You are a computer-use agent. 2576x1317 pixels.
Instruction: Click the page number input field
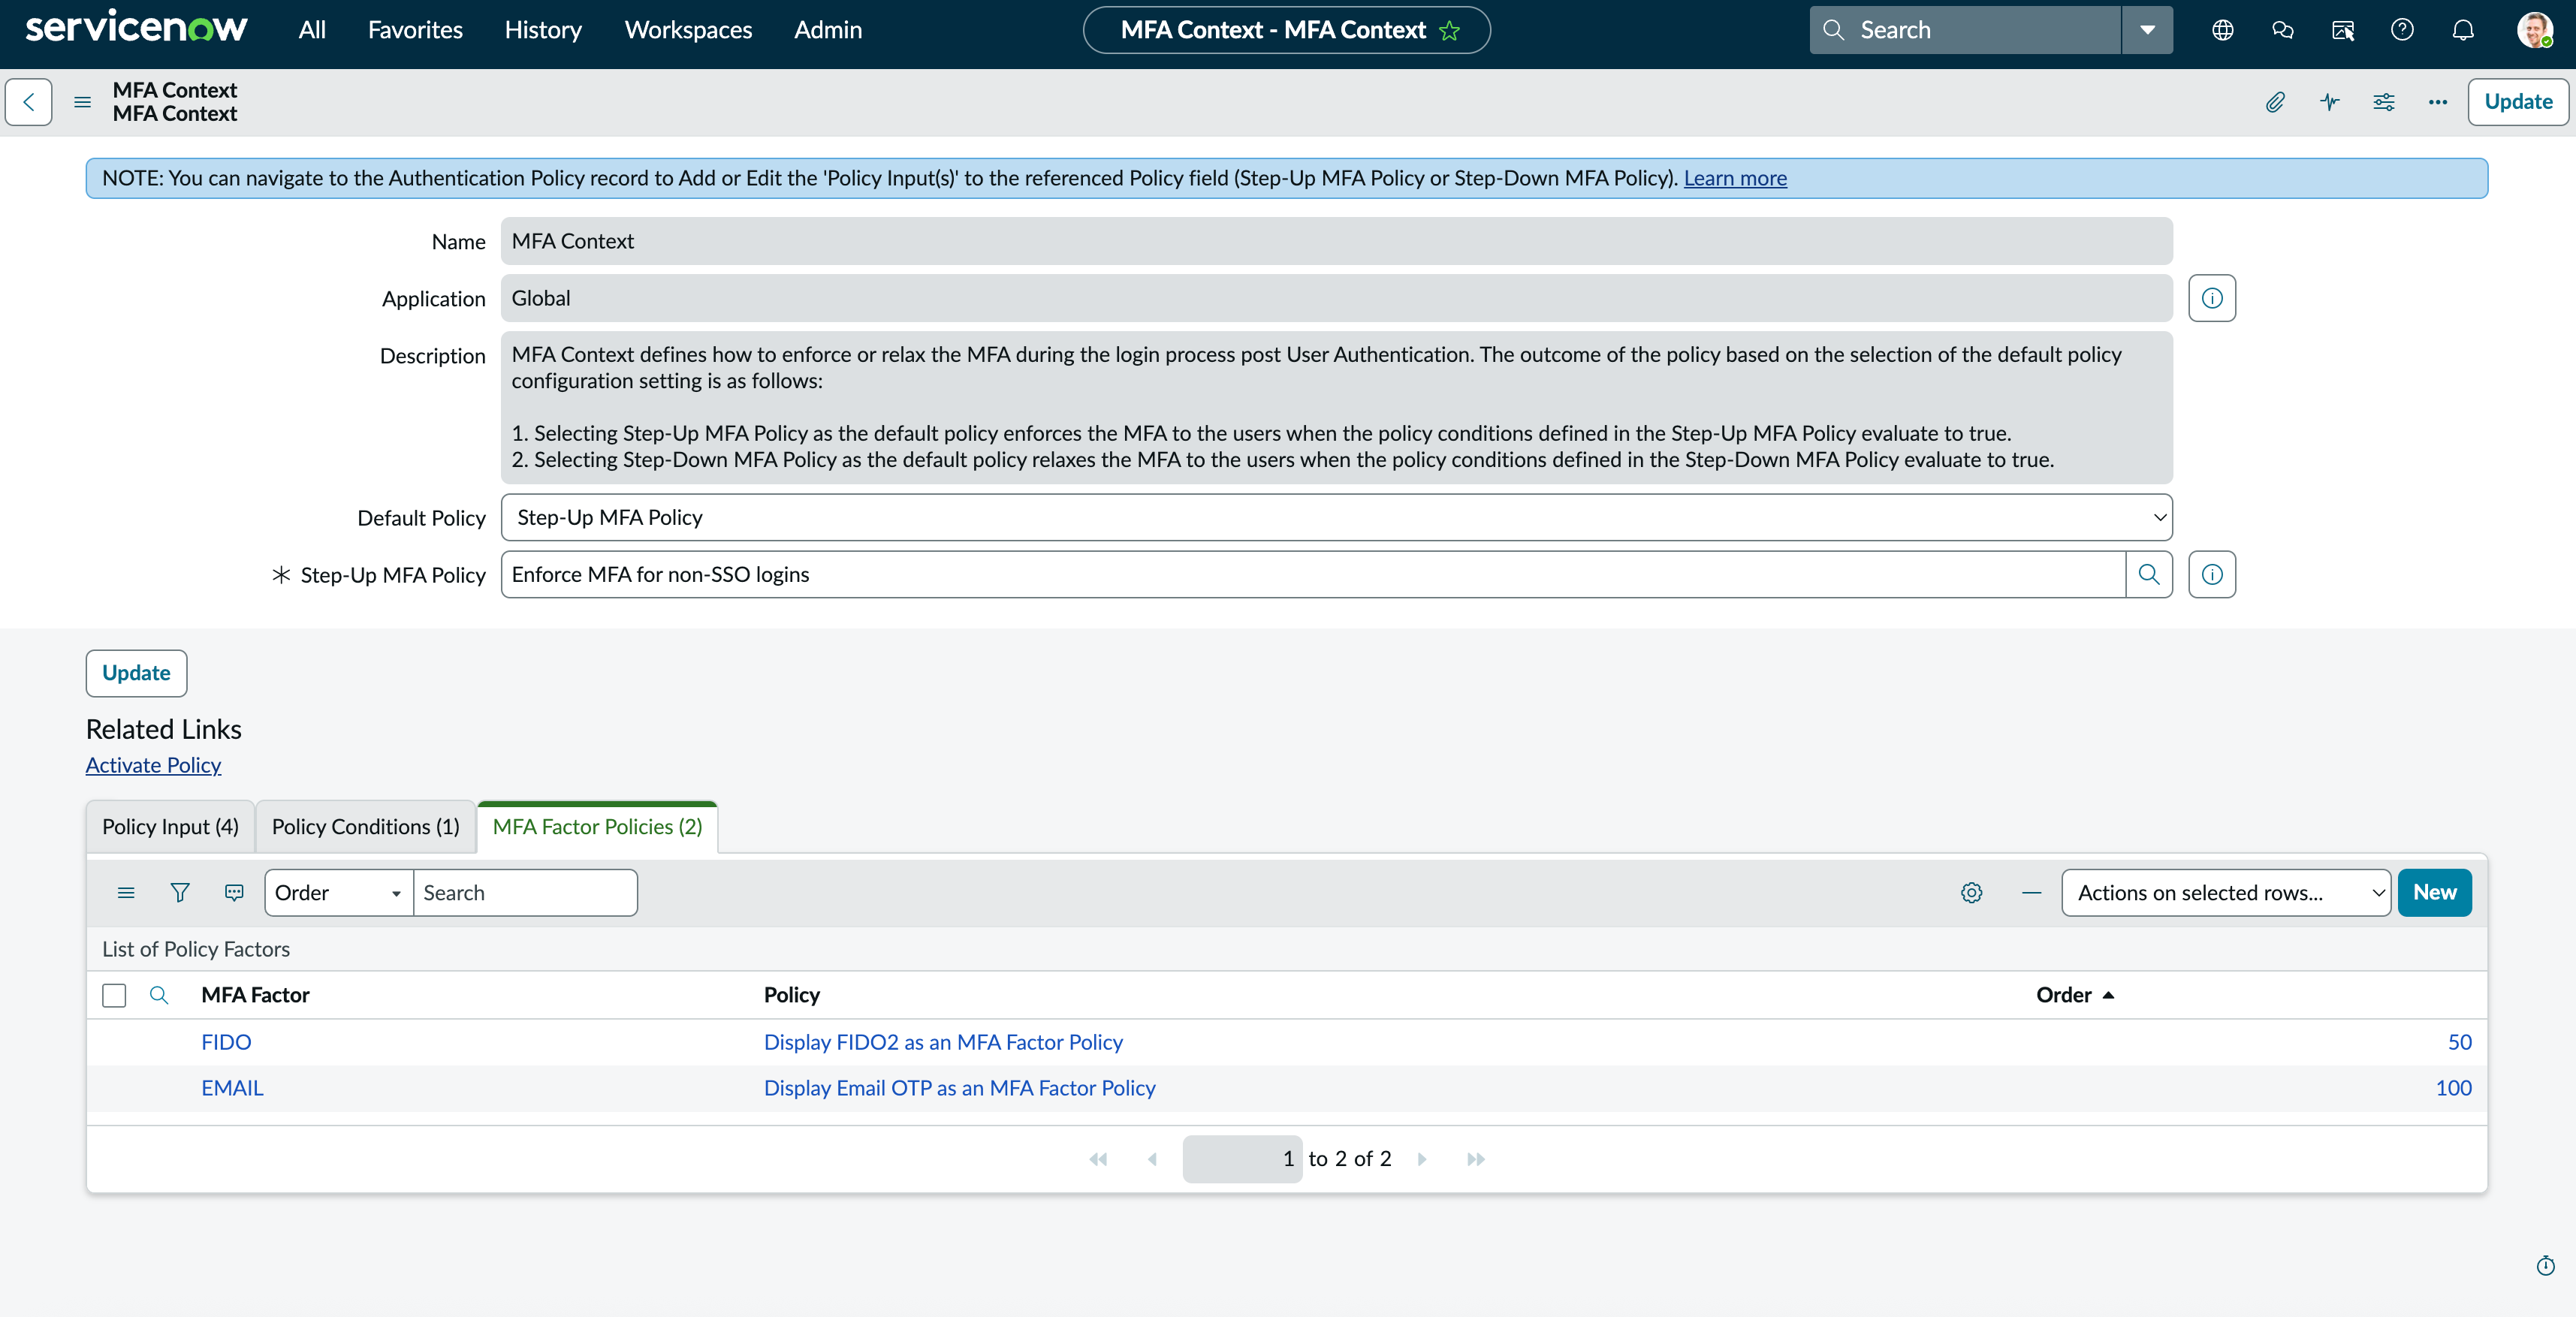[x=1242, y=1159]
